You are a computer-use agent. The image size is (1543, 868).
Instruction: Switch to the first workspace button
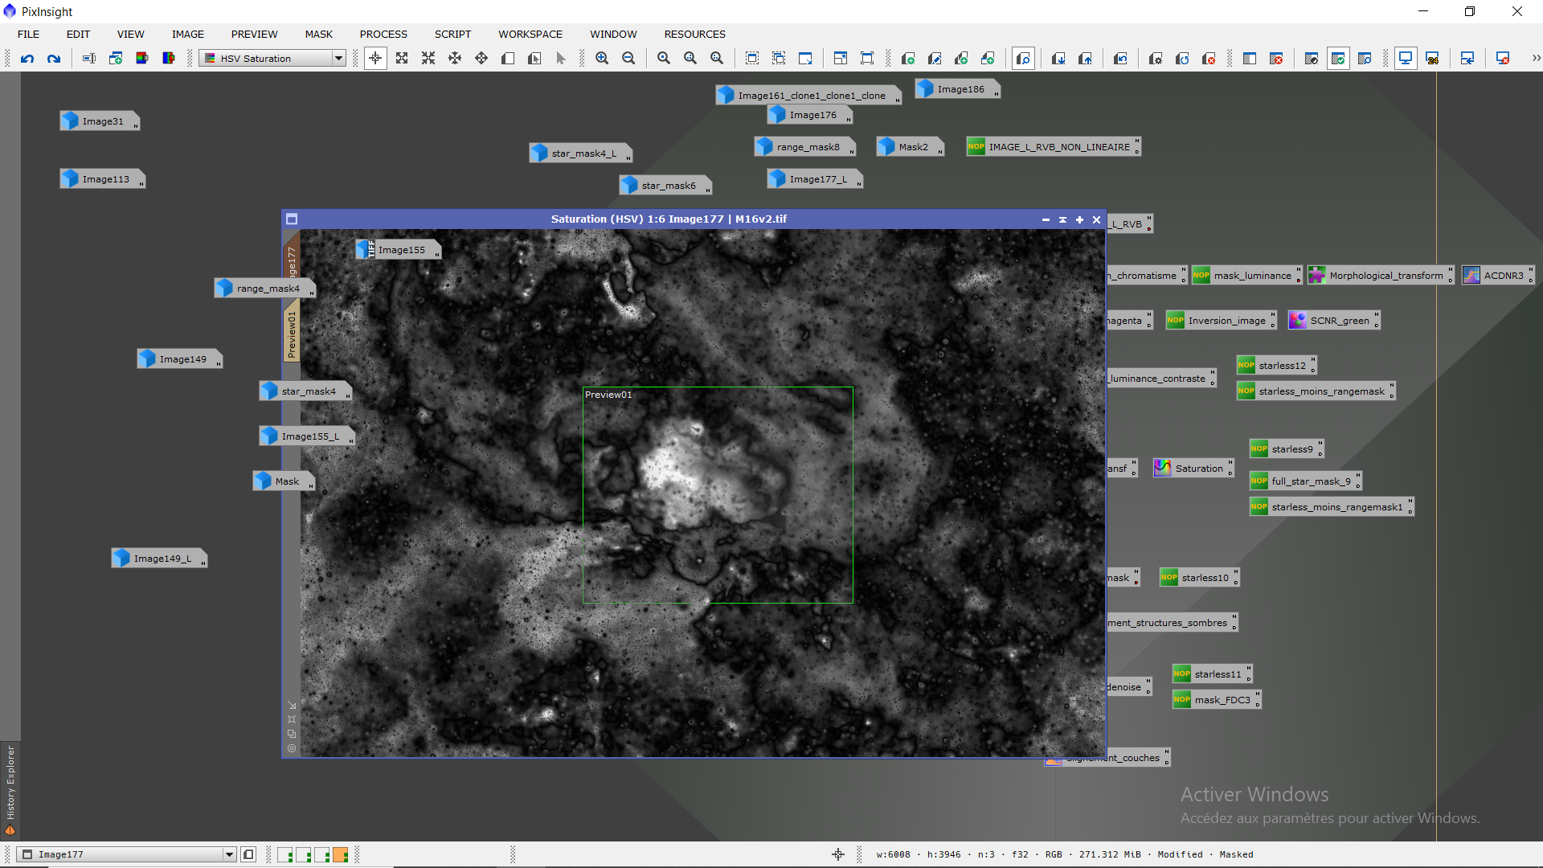(x=285, y=855)
